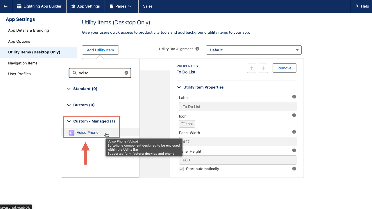
Task: Click the Help link
Action: (x=365, y=6)
